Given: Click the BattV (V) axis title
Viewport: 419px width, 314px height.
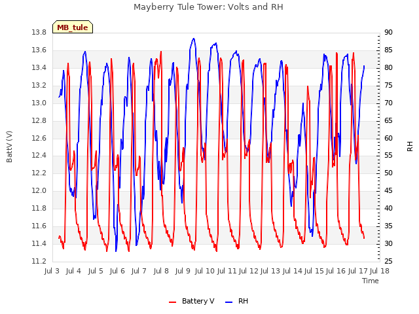Looking at the screenshot, I should pos(9,147).
